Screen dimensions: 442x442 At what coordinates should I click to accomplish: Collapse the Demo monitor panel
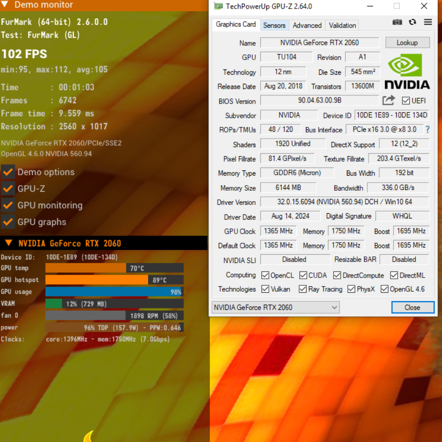[x=6, y=5]
